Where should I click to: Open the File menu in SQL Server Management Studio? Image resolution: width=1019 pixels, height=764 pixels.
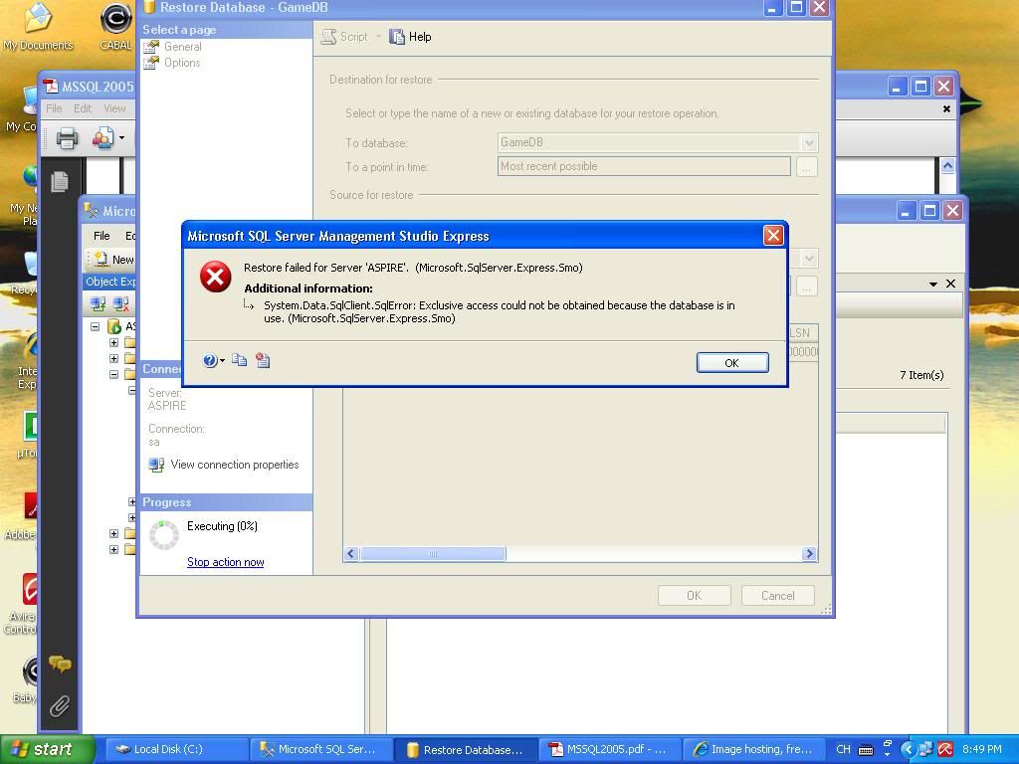coord(102,236)
